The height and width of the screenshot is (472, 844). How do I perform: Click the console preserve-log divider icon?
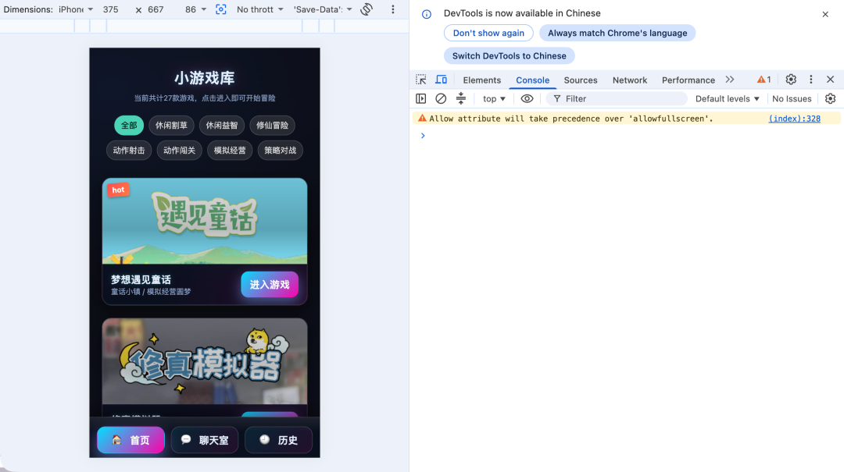click(461, 98)
